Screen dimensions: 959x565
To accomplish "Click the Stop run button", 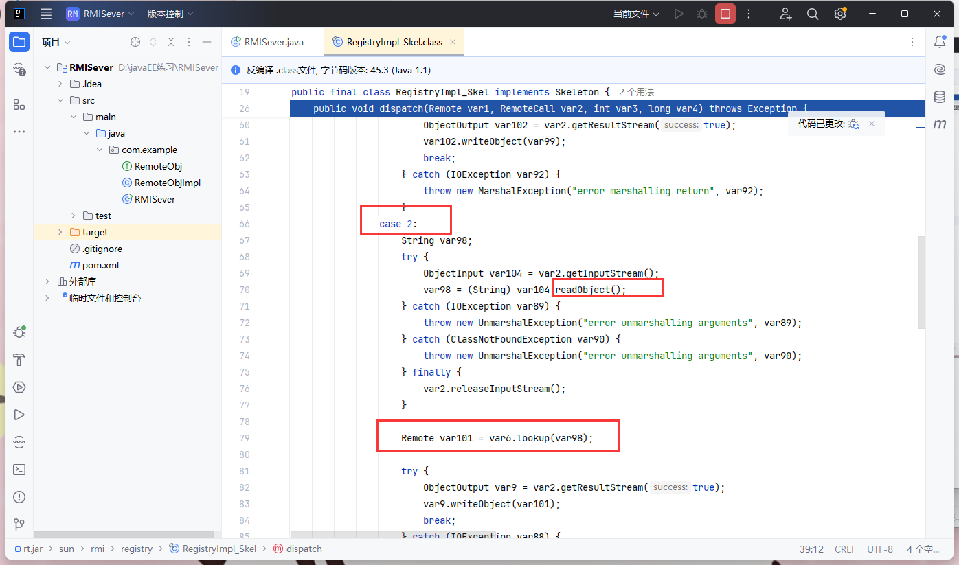I will pos(725,14).
